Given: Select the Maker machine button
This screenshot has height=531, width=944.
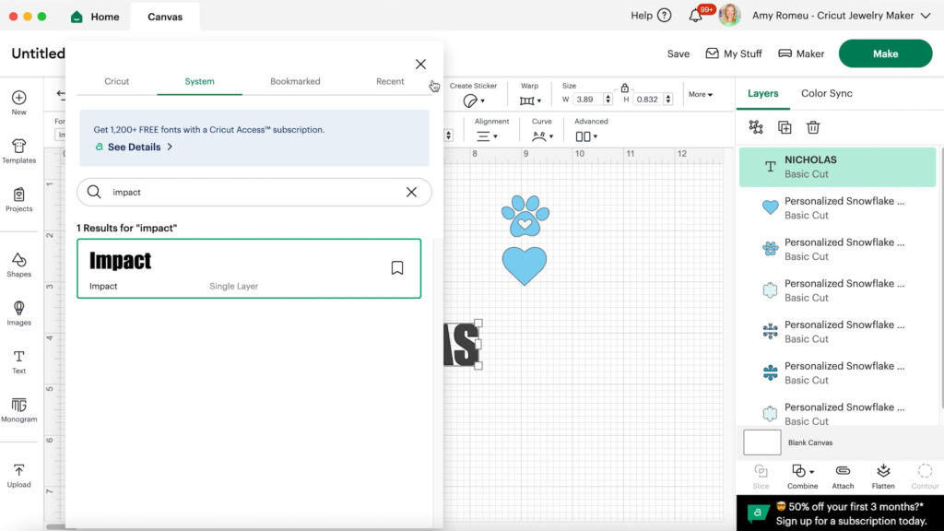Looking at the screenshot, I should (x=801, y=53).
